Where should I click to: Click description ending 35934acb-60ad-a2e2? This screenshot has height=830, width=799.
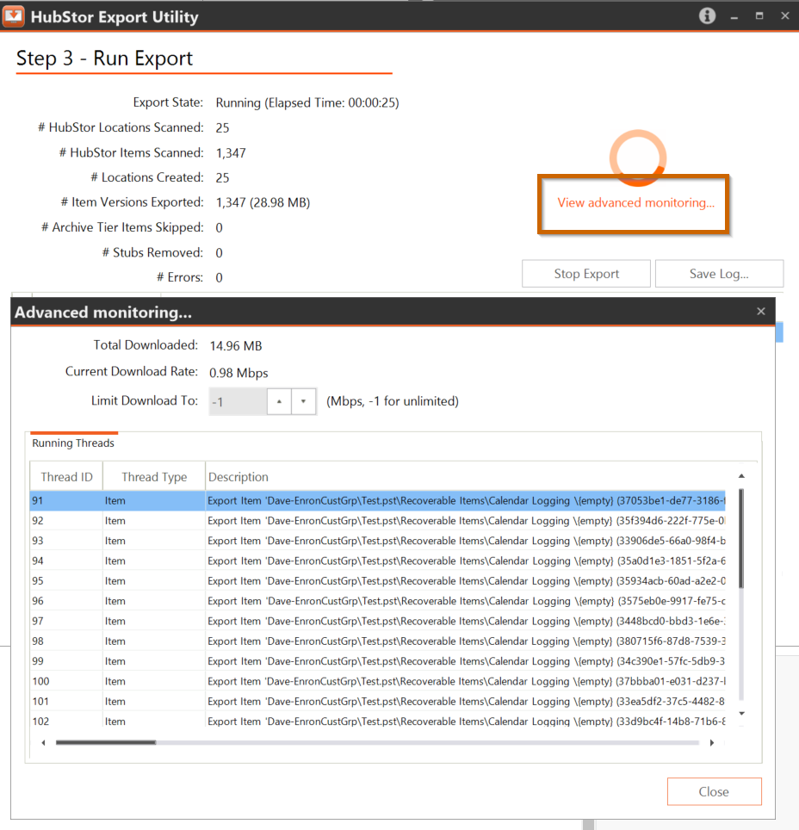[x=466, y=581]
